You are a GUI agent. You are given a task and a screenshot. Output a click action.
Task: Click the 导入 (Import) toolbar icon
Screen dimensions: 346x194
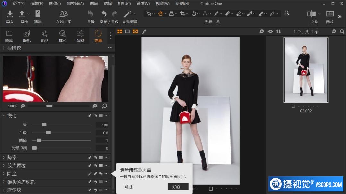coord(10,14)
